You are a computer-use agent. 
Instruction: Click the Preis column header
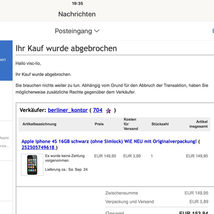click(99, 124)
